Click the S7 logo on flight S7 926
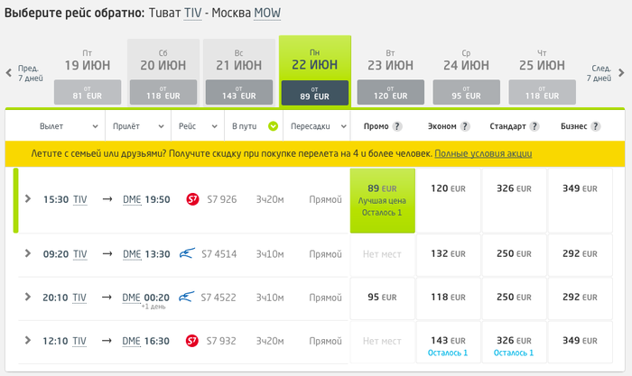This screenshot has height=376, width=632. tap(192, 199)
